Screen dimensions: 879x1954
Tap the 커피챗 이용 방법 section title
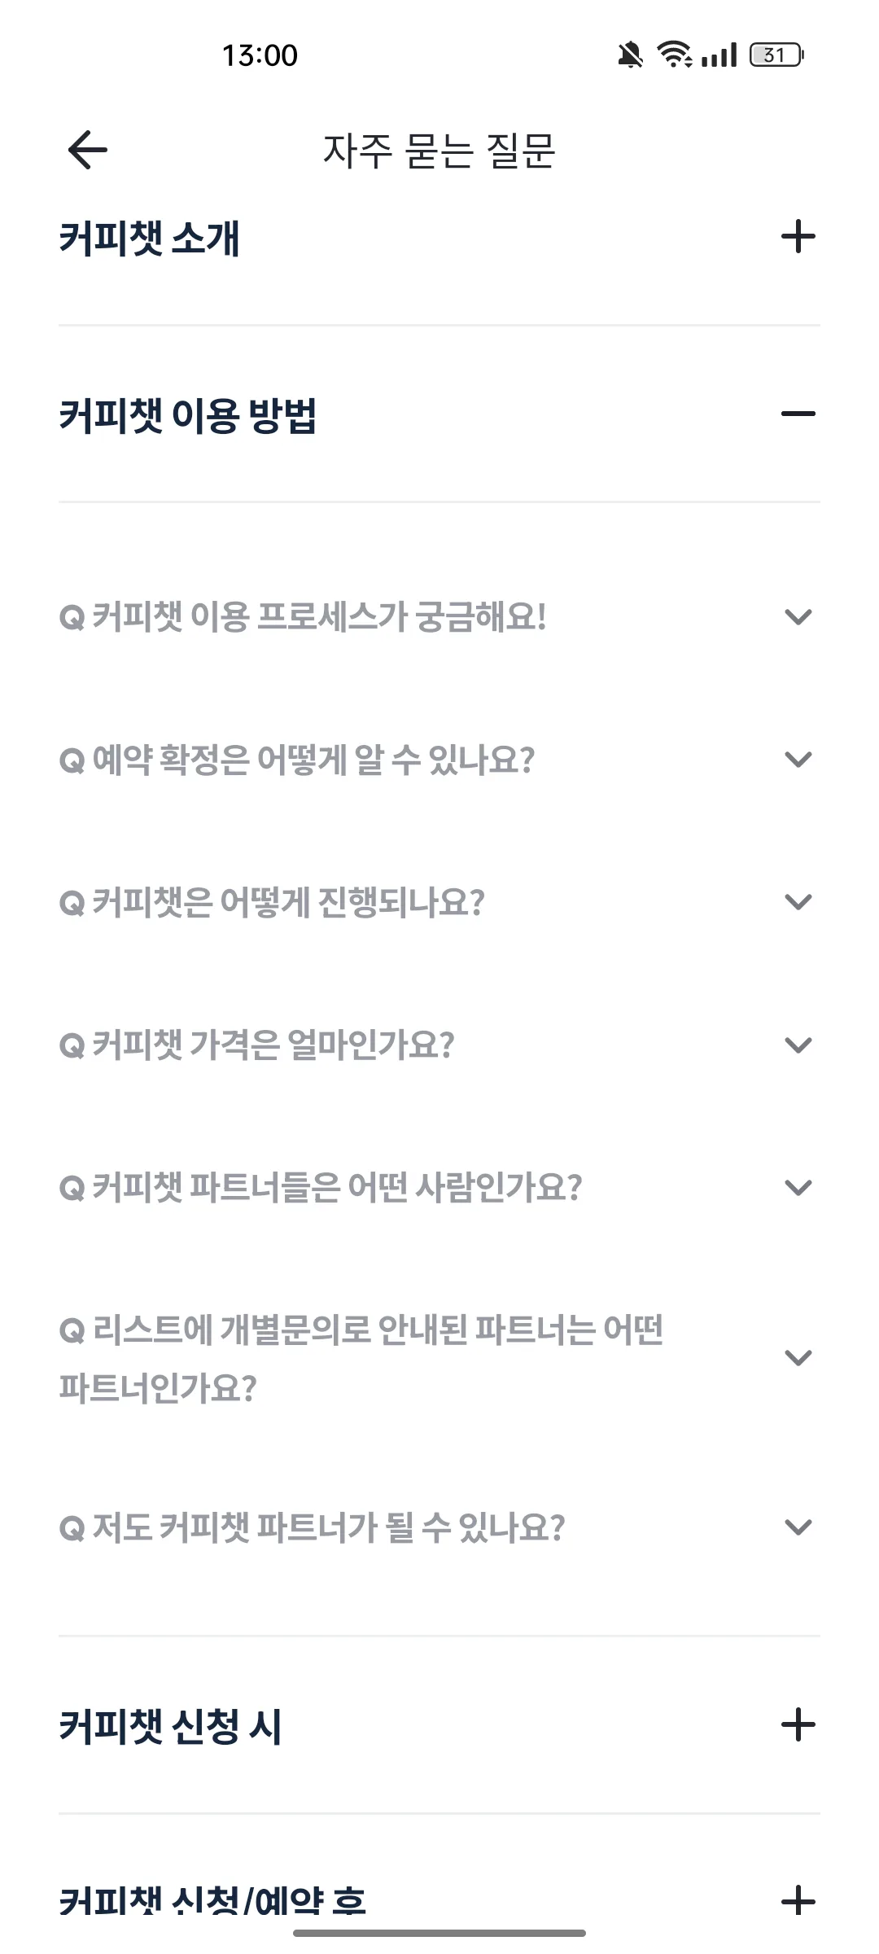click(x=187, y=415)
